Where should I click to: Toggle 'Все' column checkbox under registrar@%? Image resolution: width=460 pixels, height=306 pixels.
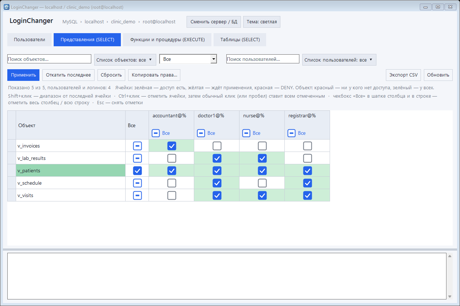(x=291, y=133)
